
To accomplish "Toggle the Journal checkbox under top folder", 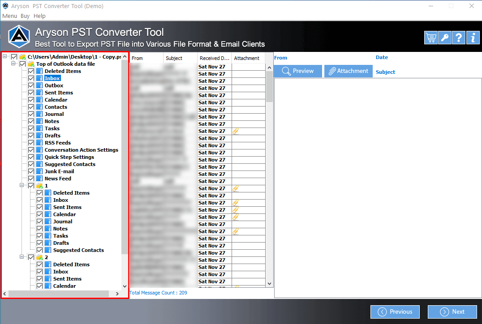I will [x=31, y=114].
